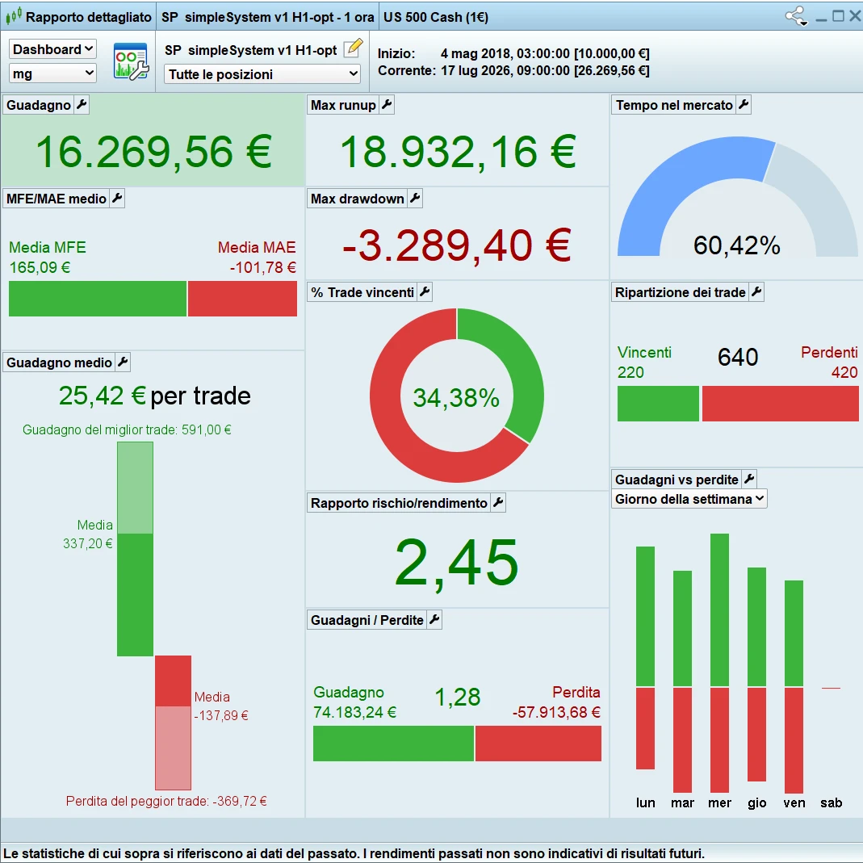Image resolution: width=863 pixels, height=863 pixels.
Task: Click the -3.289,40 € drawdown value
Action: tap(457, 245)
